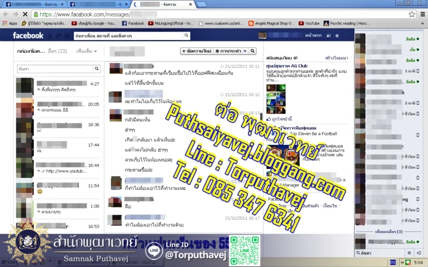
Task: Open the friend requests icon in Facebook header
Action: click(x=50, y=36)
